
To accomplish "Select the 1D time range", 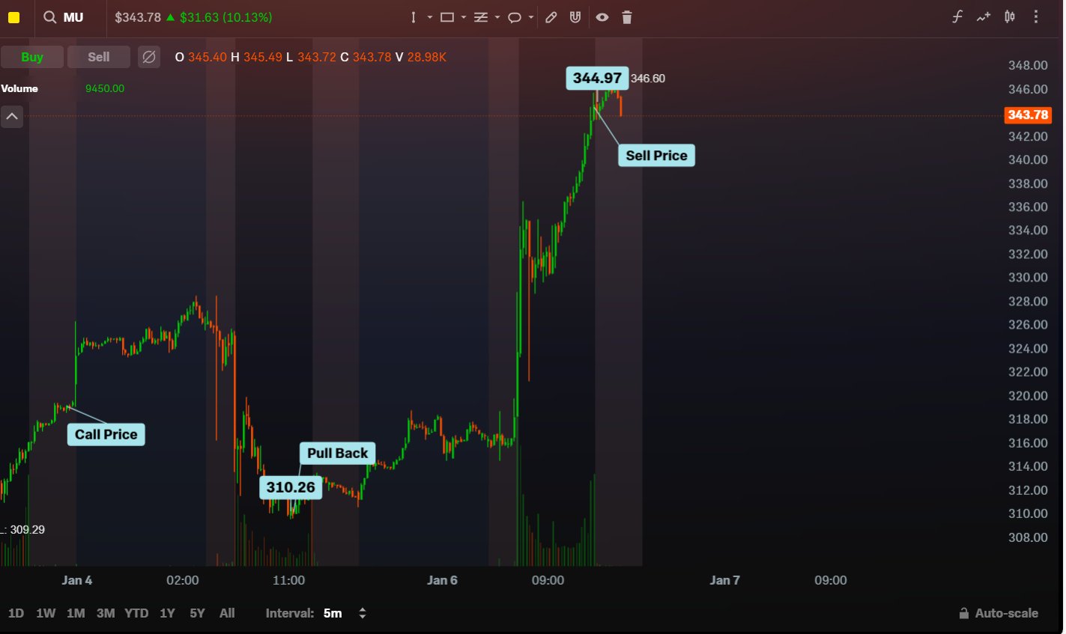I will click(16, 613).
